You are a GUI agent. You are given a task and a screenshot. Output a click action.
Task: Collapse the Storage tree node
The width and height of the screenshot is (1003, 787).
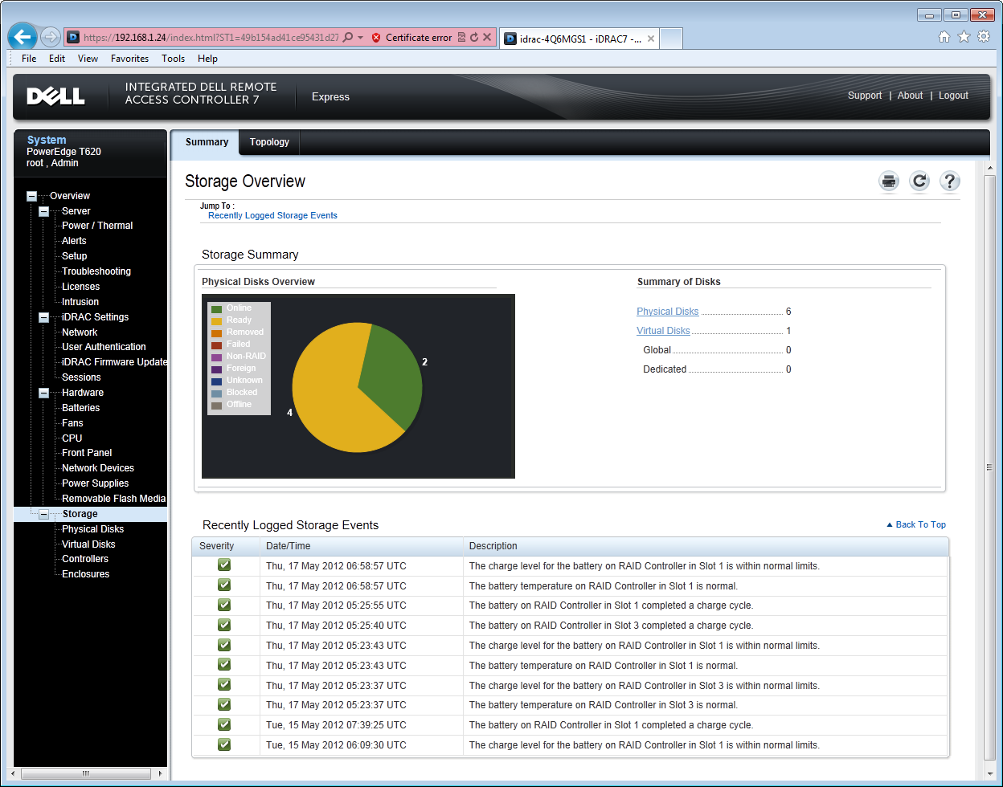point(44,514)
